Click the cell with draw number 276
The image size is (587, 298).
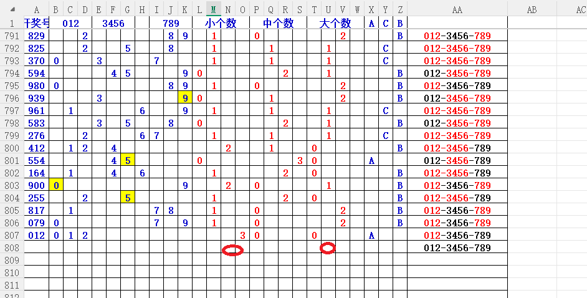[36, 135]
